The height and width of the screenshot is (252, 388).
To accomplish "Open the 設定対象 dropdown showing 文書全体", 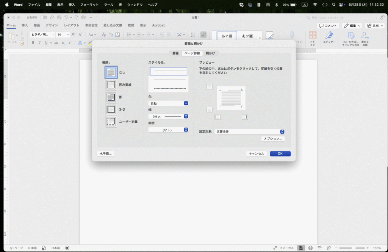I will click(x=249, y=131).
